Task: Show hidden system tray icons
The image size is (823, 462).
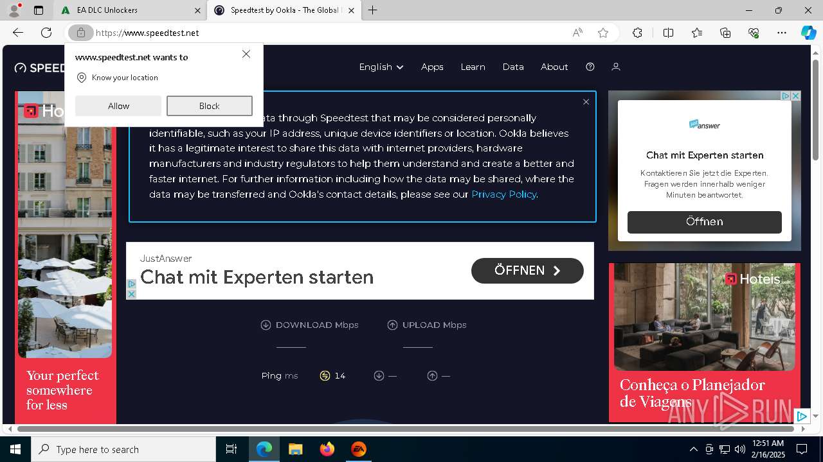Action: pos(693,449)
